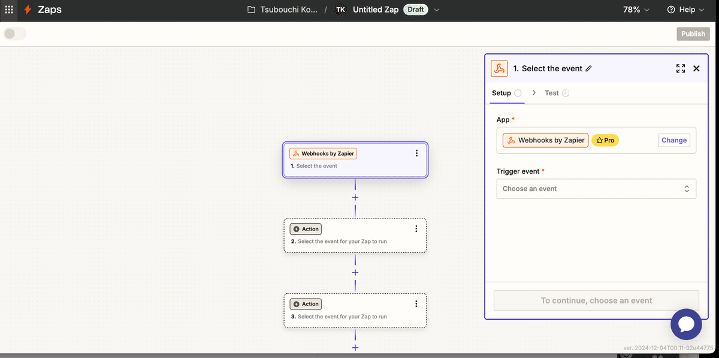Switch to the Test tab
Image resolution: width=719 pixels, height=358 pixels.
557,93
